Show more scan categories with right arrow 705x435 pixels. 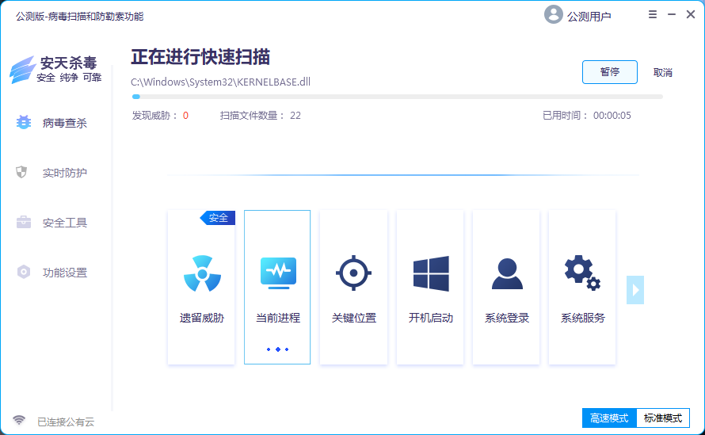[635, 290]
